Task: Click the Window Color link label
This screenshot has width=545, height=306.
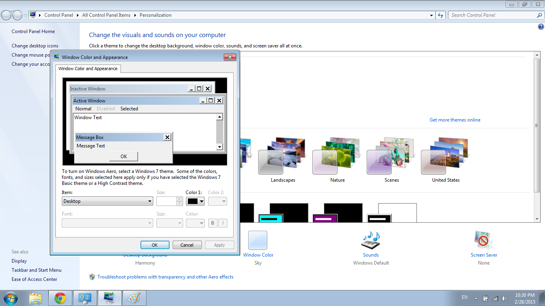Action: click(258, 255)
